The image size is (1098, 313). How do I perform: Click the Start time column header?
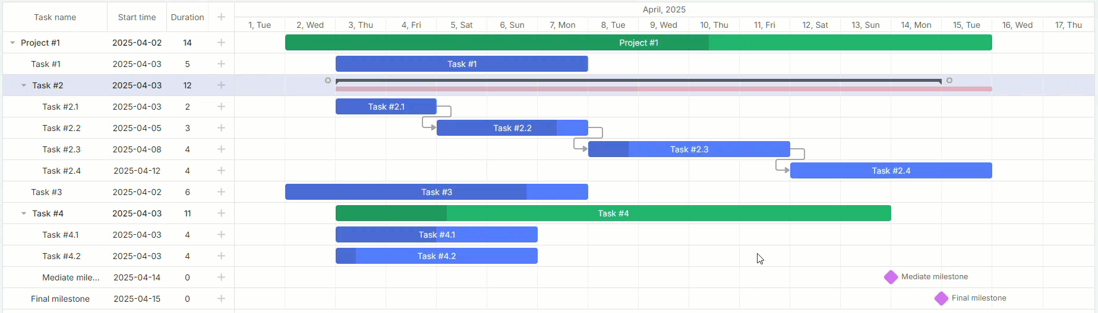137,17
